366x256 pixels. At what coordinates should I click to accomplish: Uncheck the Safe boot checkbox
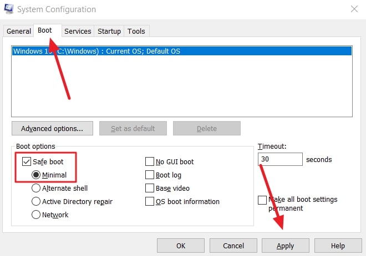27,161
